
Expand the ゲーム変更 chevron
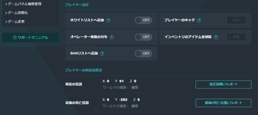[6, 22]
